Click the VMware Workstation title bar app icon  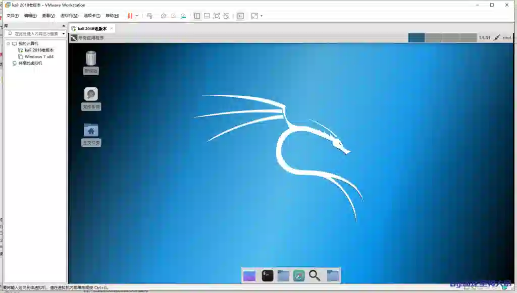(8, 5)
